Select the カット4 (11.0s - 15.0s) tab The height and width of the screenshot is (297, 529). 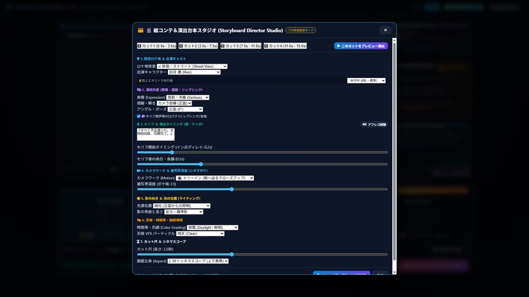(x=286, y=46)
